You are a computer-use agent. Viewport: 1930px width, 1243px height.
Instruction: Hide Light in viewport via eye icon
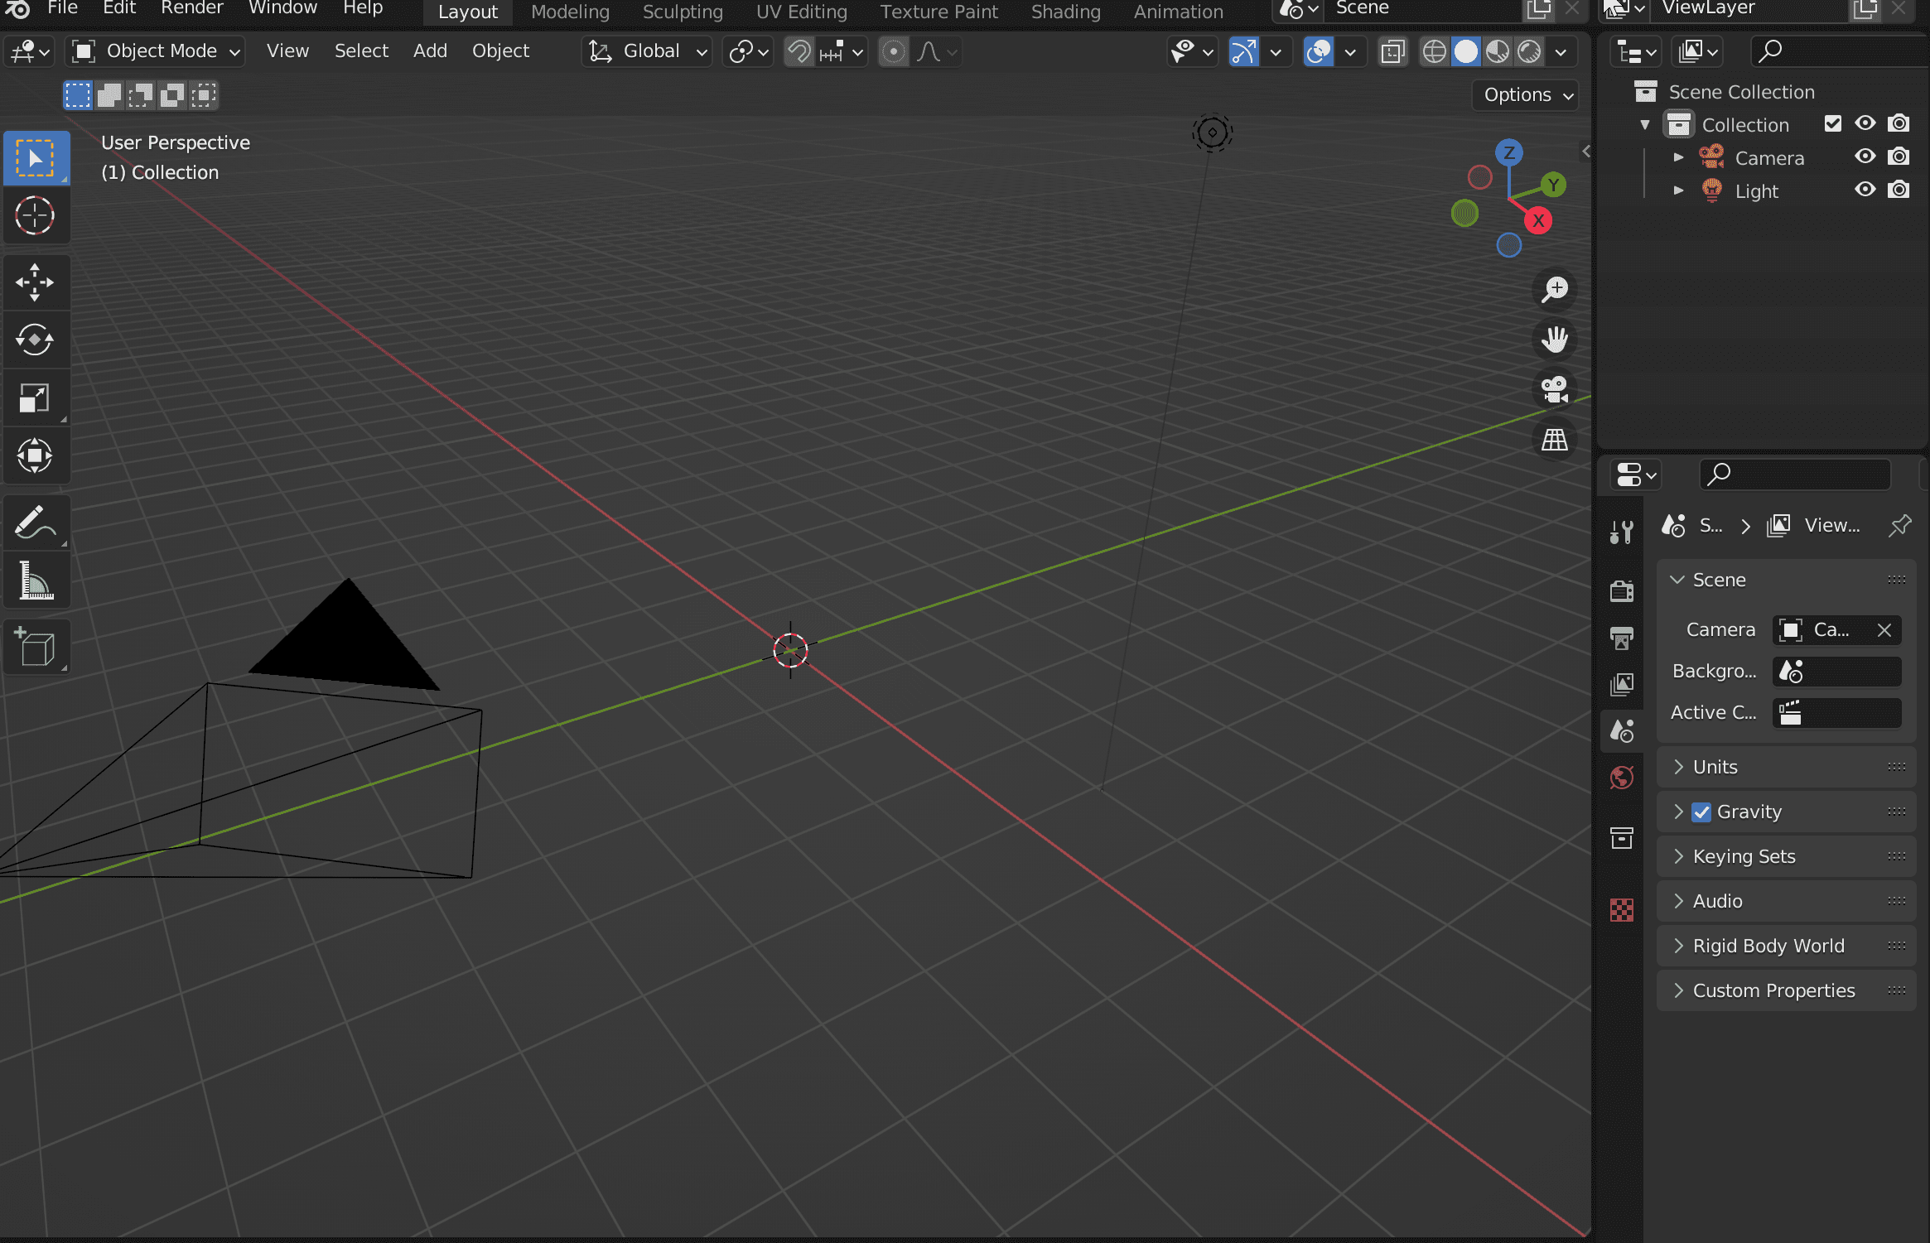click(1865, 190)
